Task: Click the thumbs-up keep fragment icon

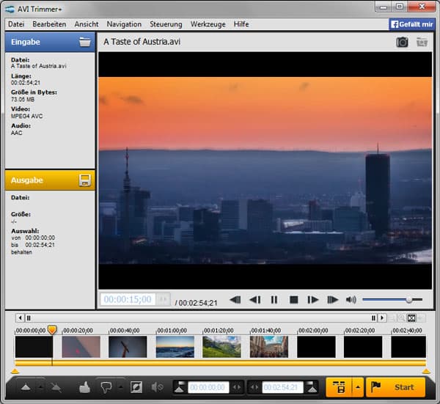Action: pyautogui.click(x=84, y=386)
